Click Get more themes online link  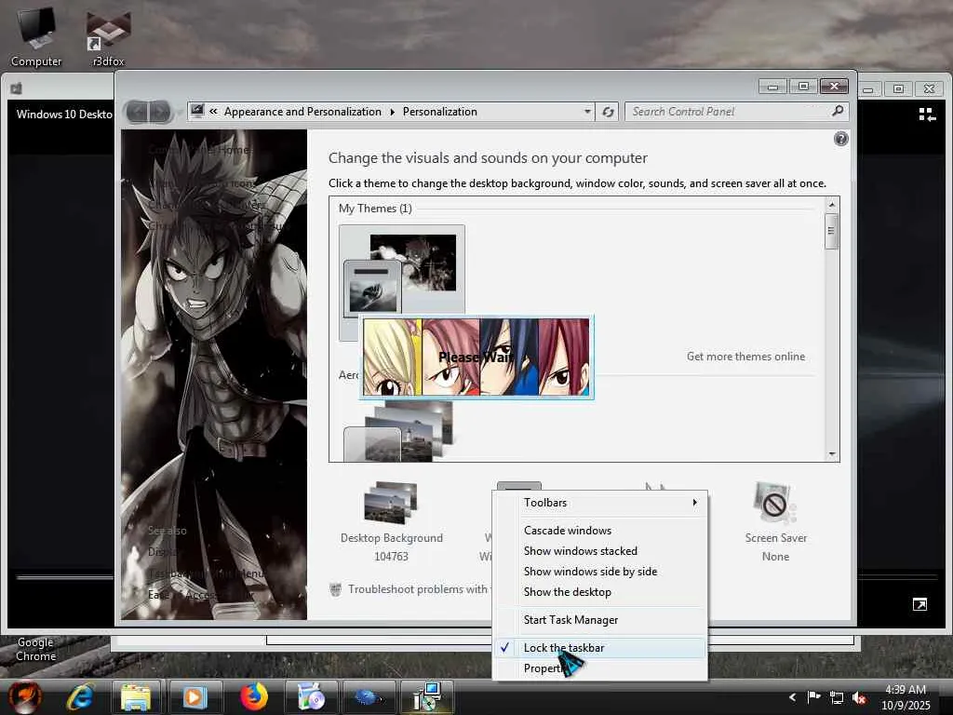tap(745, 357)
